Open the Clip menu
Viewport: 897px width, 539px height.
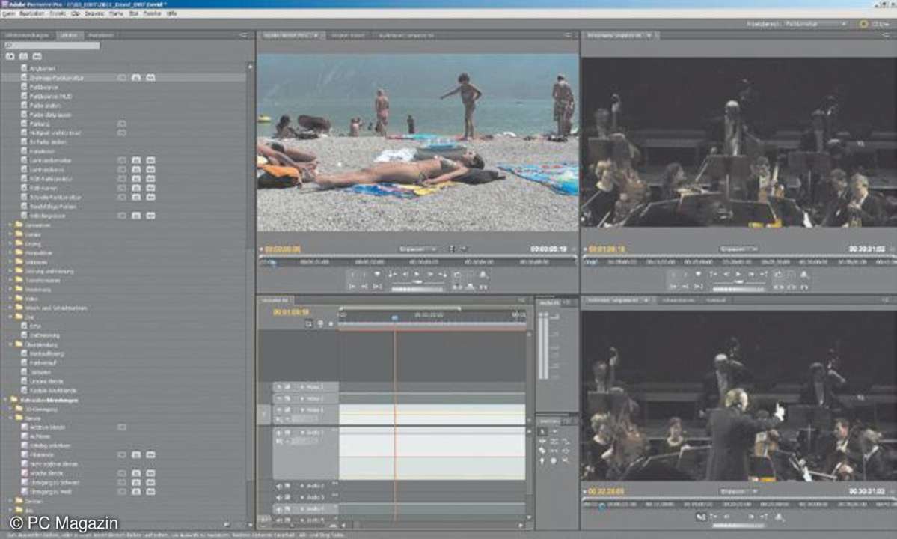click(75, 13)
